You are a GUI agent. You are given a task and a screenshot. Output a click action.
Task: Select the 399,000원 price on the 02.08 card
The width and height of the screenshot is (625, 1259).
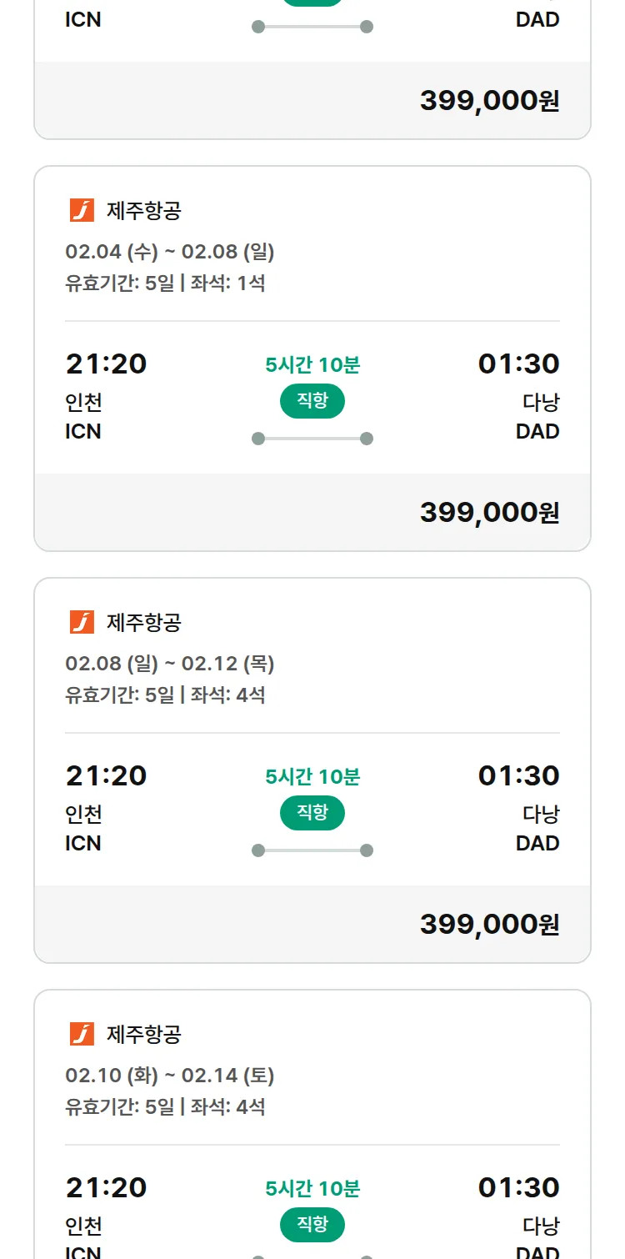click(x=489, y=924)
